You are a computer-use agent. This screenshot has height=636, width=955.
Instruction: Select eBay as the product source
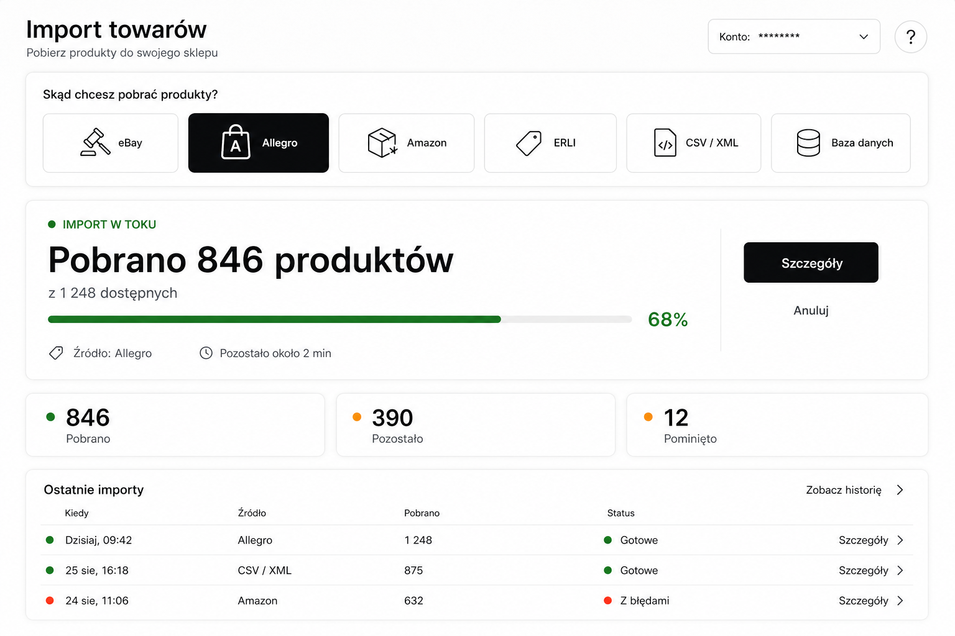click(111, 143)
